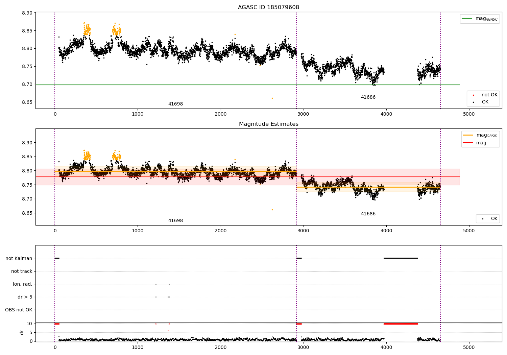Click the 'not track' row label
The height and width of the screenshot is (355, 507).
22,271
